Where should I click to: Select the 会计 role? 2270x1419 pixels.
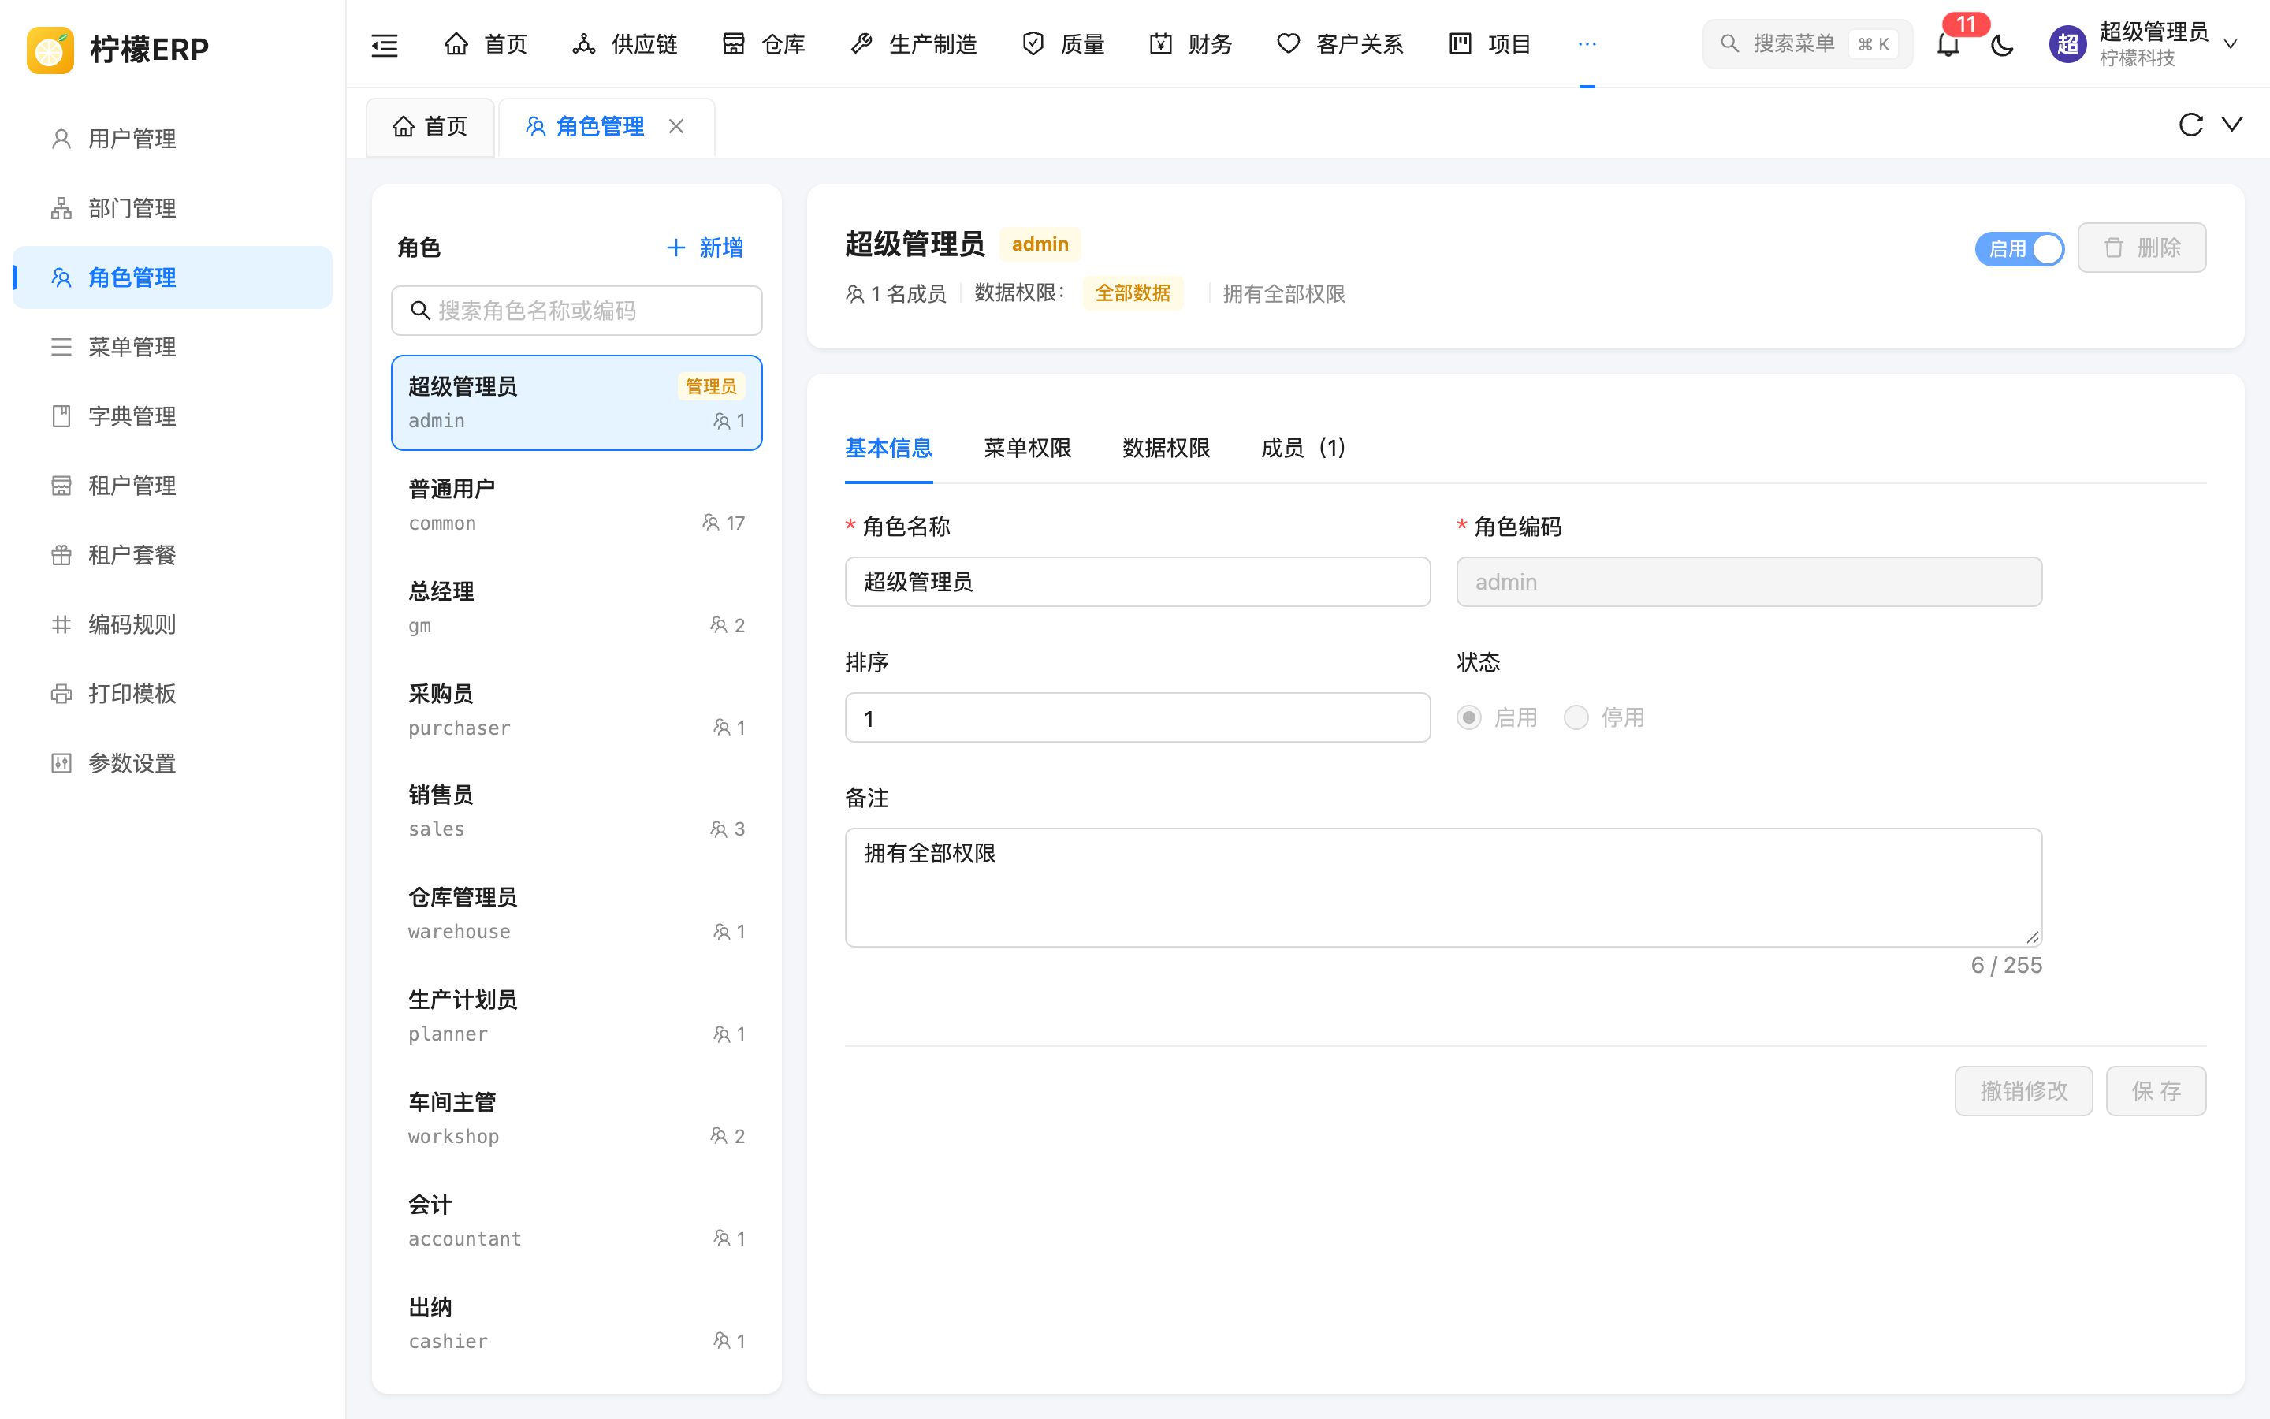pos(576,1221)
